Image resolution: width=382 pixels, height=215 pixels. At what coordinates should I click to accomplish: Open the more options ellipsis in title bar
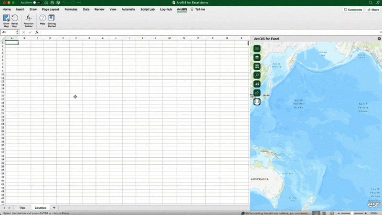(x=79, y=2)
